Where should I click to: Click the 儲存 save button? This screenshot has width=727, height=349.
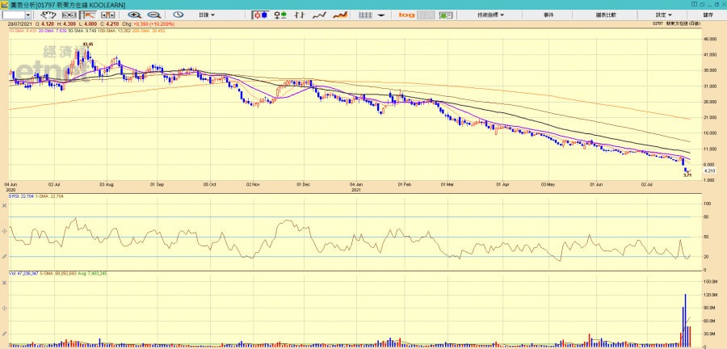click(x=708, y=15)
